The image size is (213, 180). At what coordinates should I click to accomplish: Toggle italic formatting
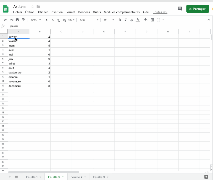126,20
